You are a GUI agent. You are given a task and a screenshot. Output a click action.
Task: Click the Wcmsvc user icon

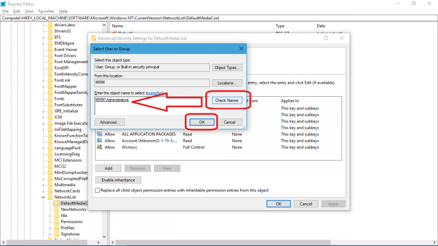100,147
